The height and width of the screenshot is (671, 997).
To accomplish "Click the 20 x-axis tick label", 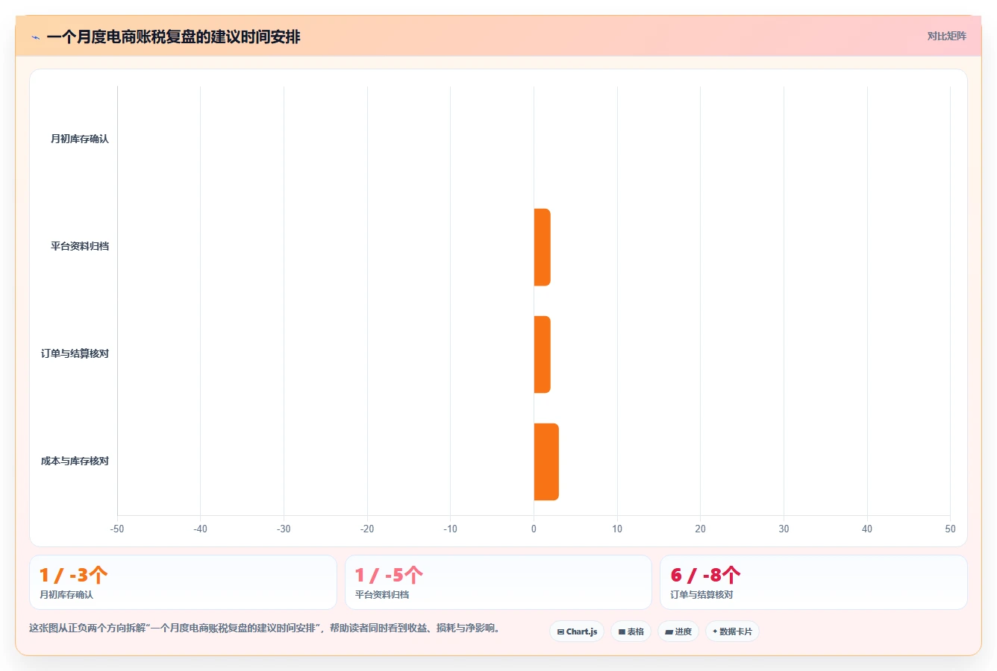I will (x=700, y=529).
